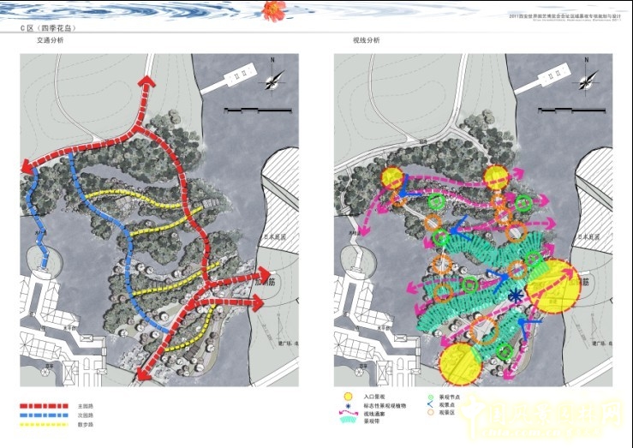Click the blue 观景点 legend marker
The image size is (633, 448).
pyautogui.click(x=430, y=406)
